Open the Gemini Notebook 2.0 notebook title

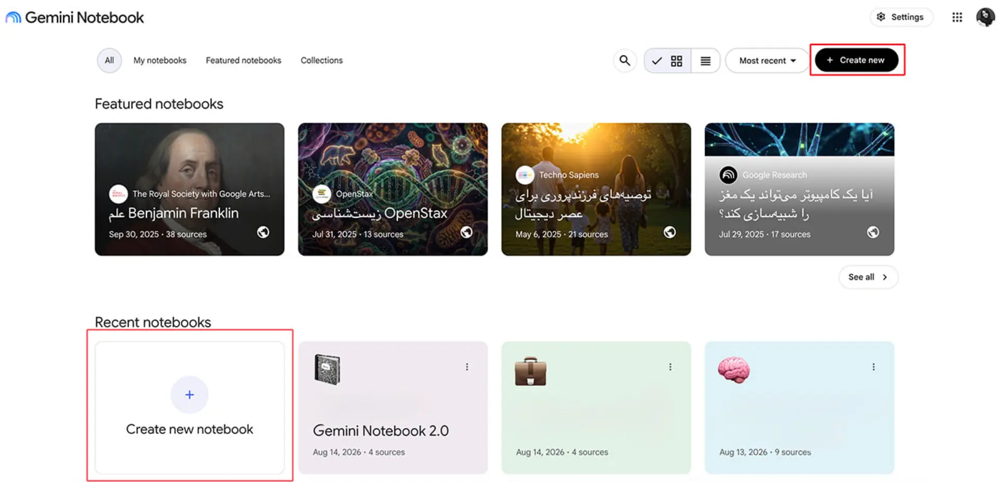381,431
